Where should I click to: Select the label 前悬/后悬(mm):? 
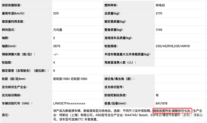click(115, 103)
